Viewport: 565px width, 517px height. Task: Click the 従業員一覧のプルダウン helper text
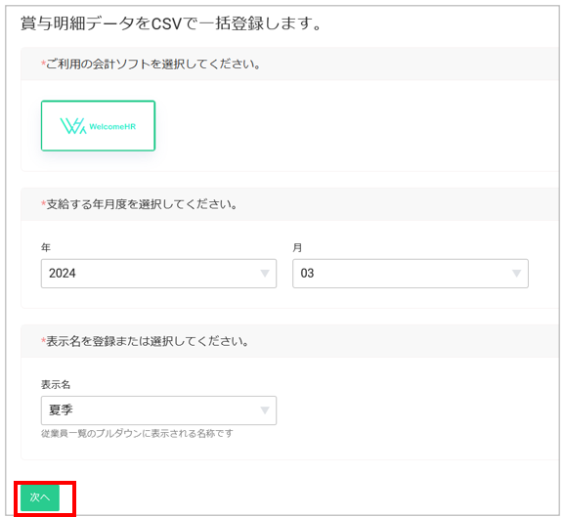pyautogui.click(x=137, y=433)
